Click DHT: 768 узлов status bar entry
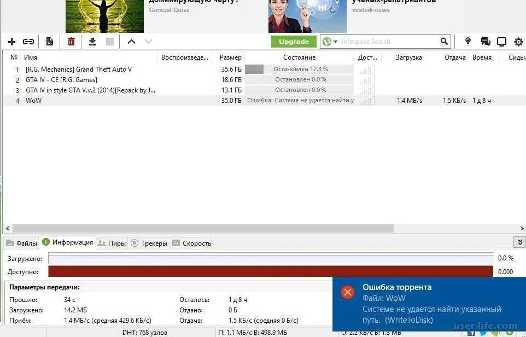Viewport: 526px width, 337px height. (144, 333)
